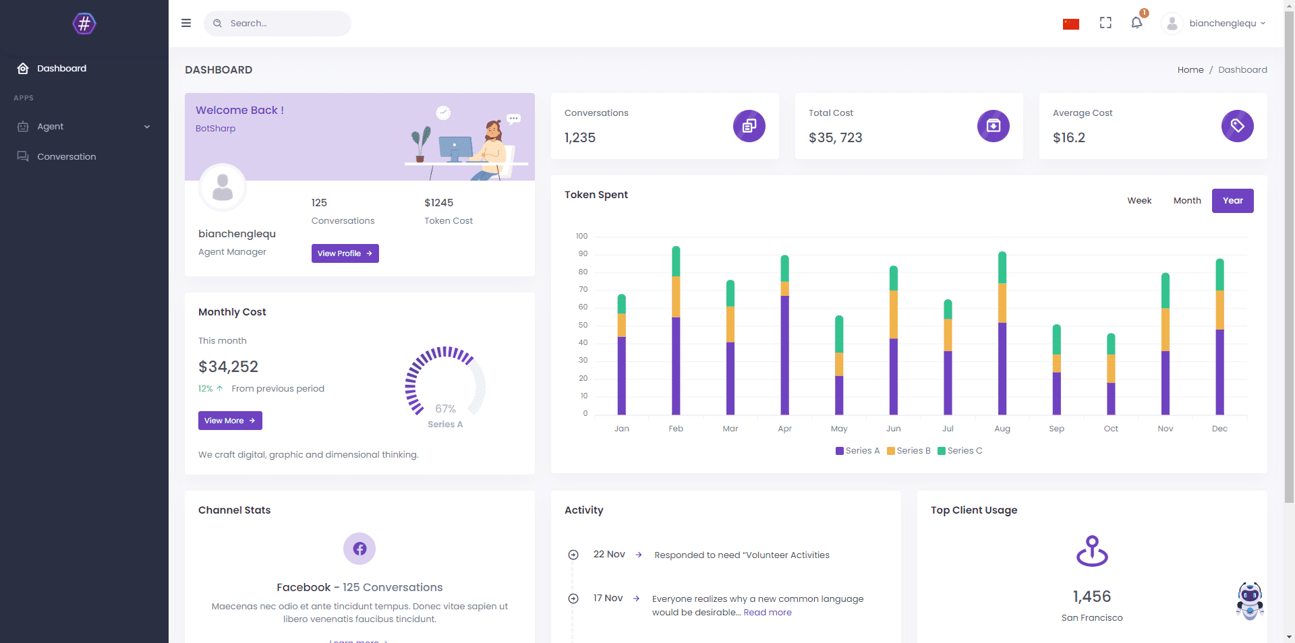Click the Dashboard breadcrumb item
The height and width of the screenshot is (643, 1295).
pyautogui.click(x=1242, y=70)
